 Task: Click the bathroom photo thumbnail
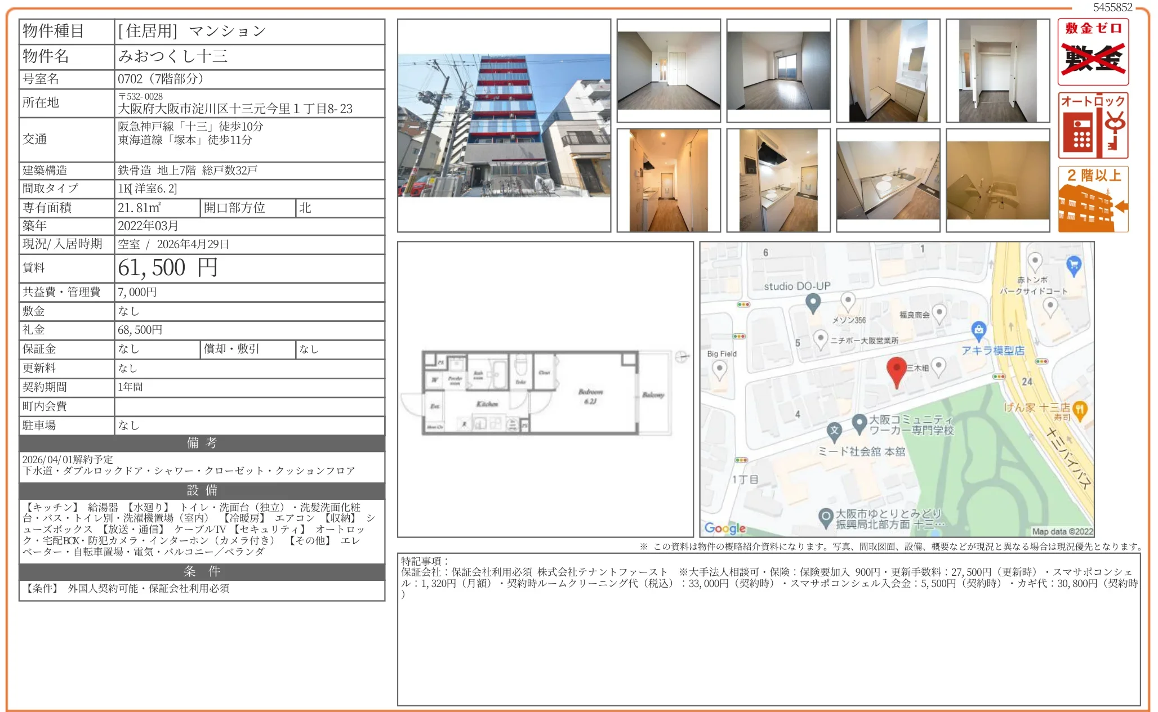point(997,179)
